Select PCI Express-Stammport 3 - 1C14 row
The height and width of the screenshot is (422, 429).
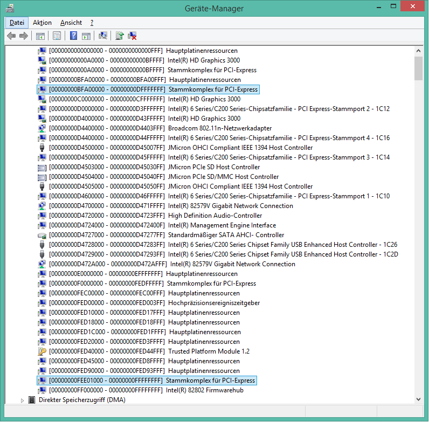[219, 157]
